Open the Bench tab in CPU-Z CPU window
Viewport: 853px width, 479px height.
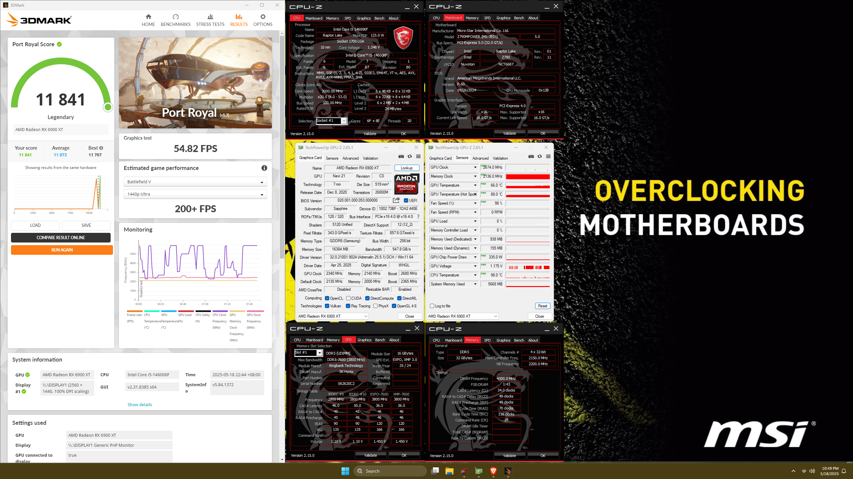(x=379, y=18)
